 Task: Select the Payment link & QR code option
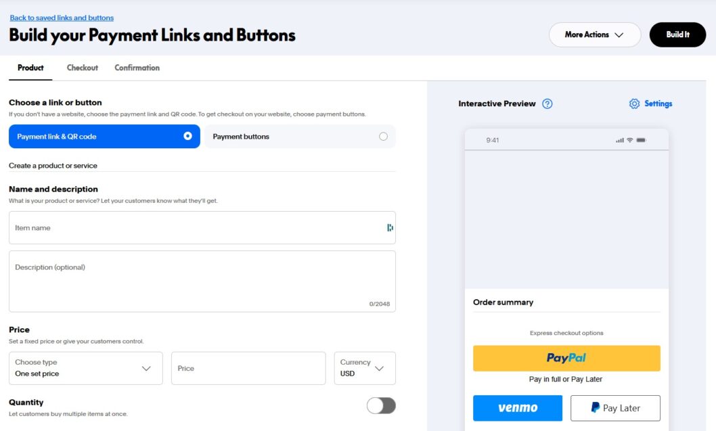(104, 137)
